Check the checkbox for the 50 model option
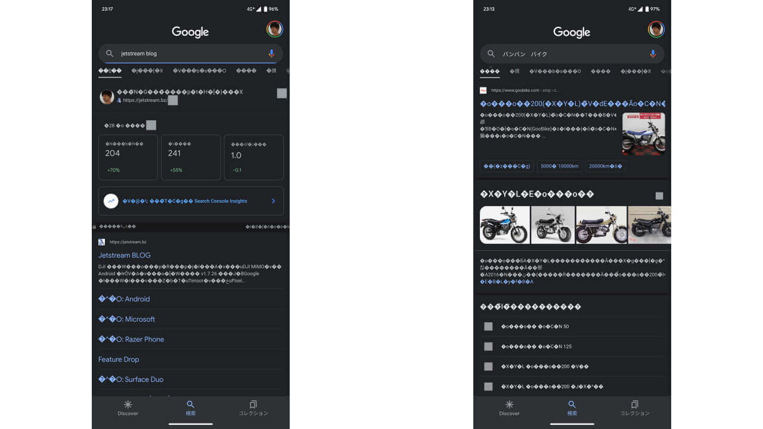Viewport: 763px width, 429px height. [488, 326]
